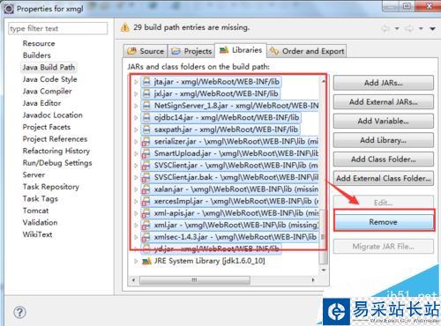Click the missing-jar icon beside xercesImpl.jar

tap(146, 202)
